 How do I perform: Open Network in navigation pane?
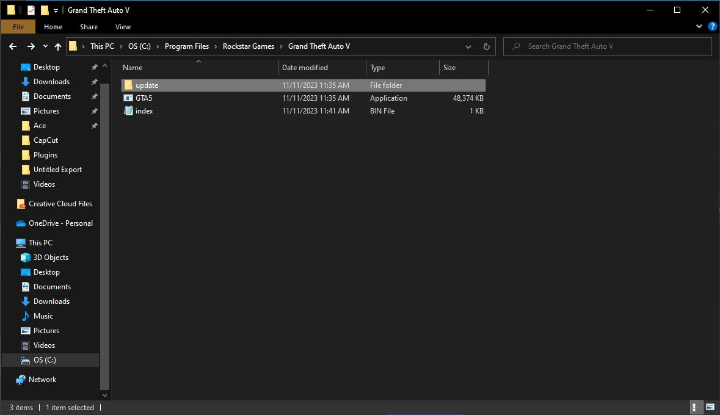[x=42, y=380]
